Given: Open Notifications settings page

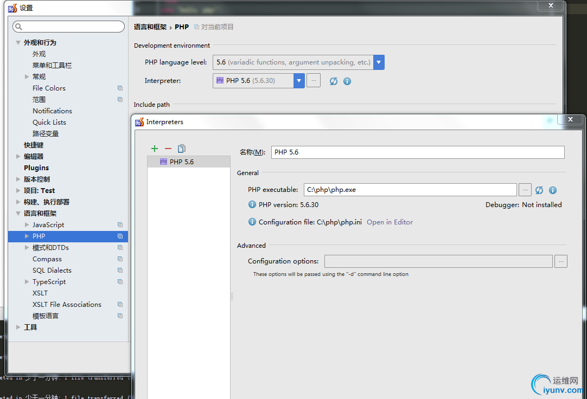Looking at the screenshot, I should coord(52,111).
